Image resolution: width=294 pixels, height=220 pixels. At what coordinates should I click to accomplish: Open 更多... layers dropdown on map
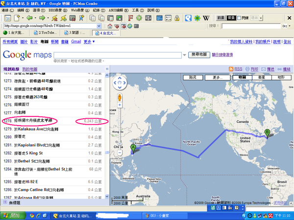[x=218, y=77]
